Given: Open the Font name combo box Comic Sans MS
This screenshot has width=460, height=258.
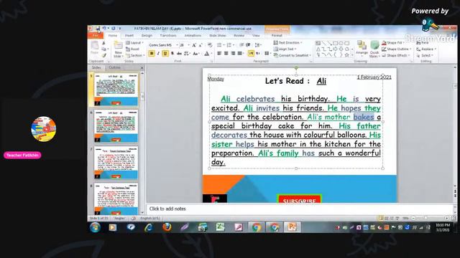Looking at the screenshot, I should point(163,45).
